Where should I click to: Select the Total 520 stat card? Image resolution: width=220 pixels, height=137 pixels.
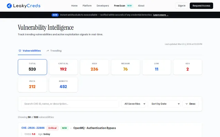(32, 67)
